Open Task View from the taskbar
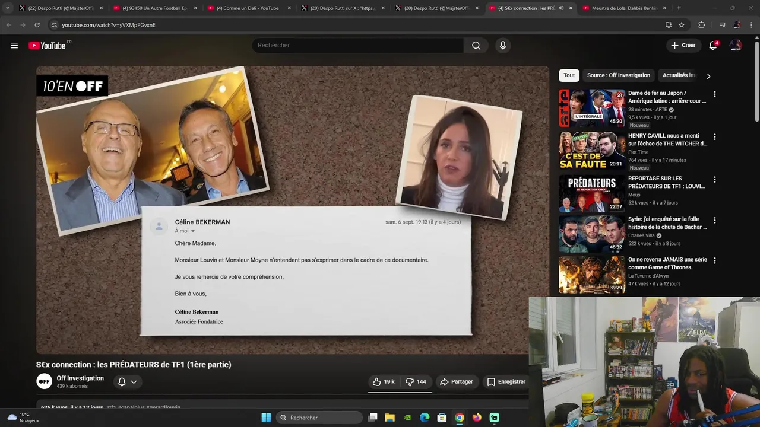The height and width of the screenshot is (427, 760). (x=373, y=418)
